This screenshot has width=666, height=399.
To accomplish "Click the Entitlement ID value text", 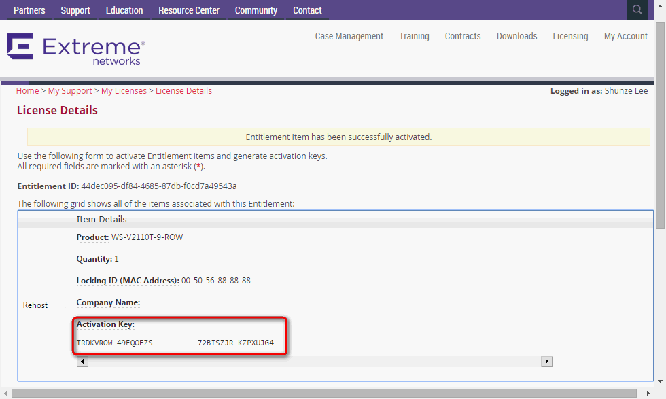I will [x=159, y=186].
